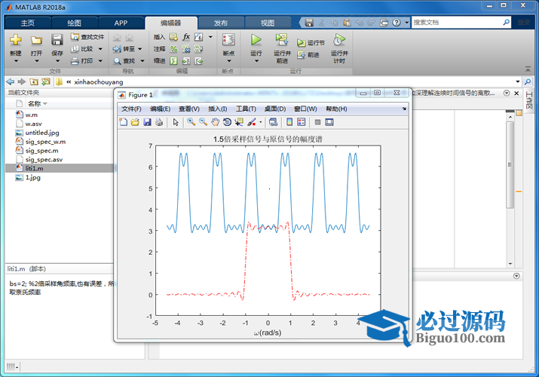The height and width of the screenshot is (377, 539).
Task: Toggle the Insert Legend icon in Figure toolbar
Action: 302,122
